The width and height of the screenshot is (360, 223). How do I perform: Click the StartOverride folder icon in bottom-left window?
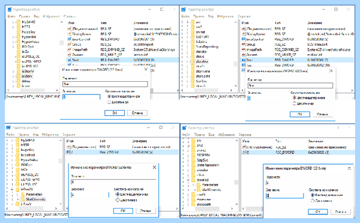pos(23,199)
